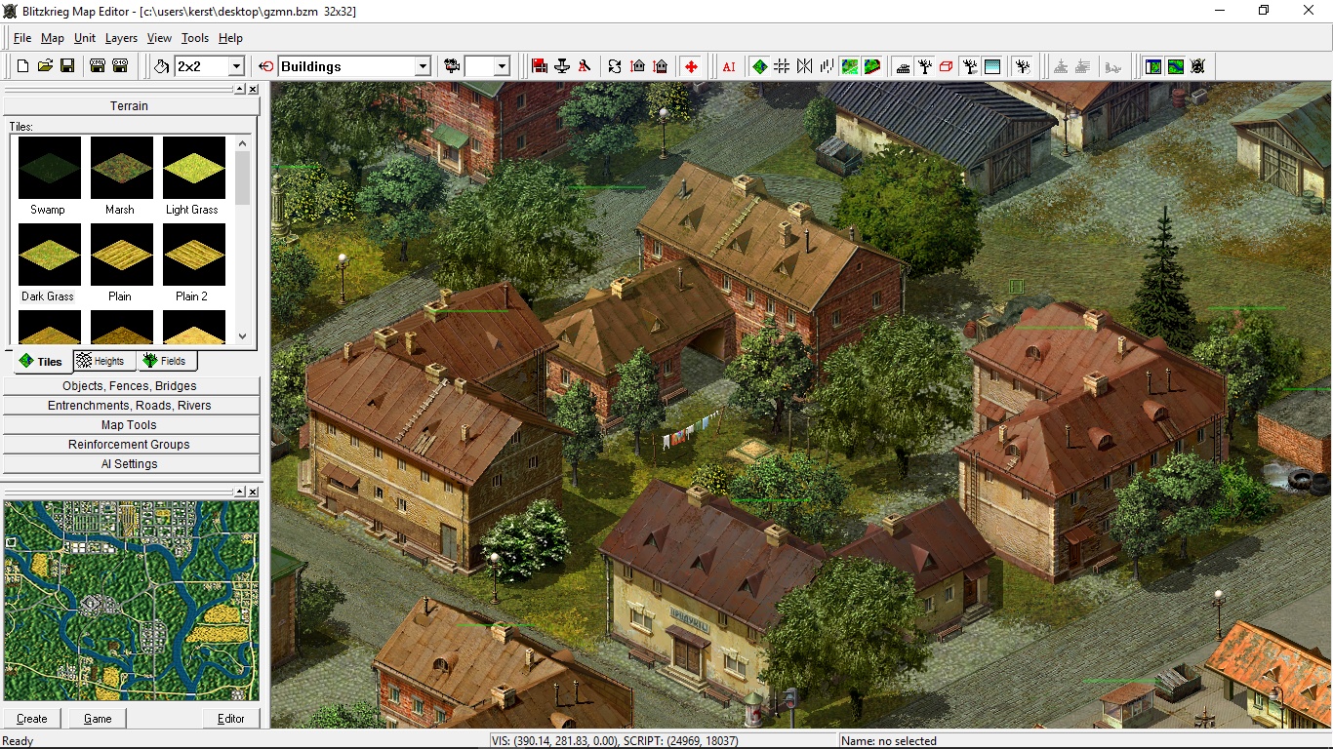Click the red cross medical icon
1333x749 pixels.
coord(691,66)
